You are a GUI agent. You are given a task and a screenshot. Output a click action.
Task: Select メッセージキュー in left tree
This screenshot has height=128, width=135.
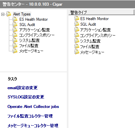coord(31,51)
